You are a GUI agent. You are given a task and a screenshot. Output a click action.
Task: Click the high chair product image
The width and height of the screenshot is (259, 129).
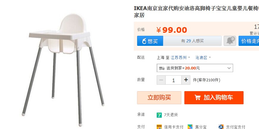tap(63, 70)
